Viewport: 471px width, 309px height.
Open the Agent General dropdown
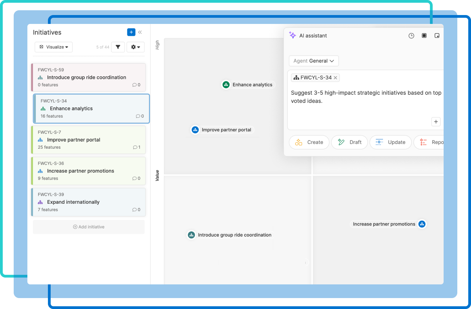point(314,61)
